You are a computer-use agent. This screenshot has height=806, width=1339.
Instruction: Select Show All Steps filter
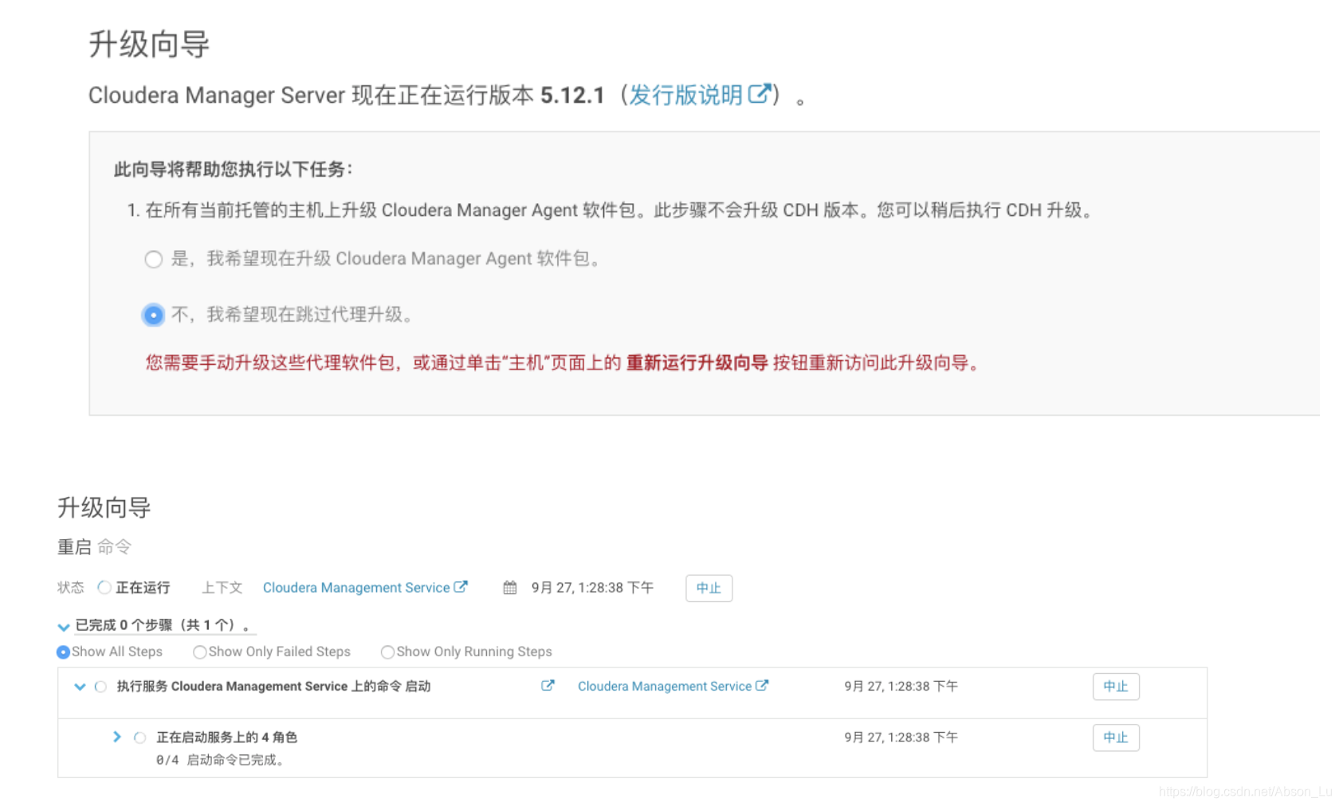click(x=63, y=652)
